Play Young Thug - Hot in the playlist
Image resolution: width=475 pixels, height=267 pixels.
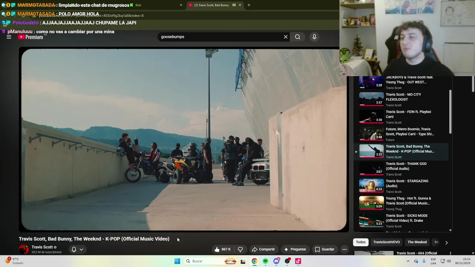click(401, 203)
